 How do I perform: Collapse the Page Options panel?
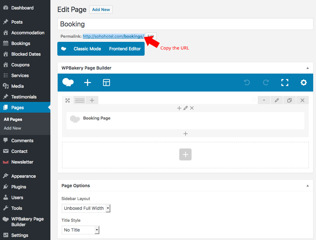point(307,186)
